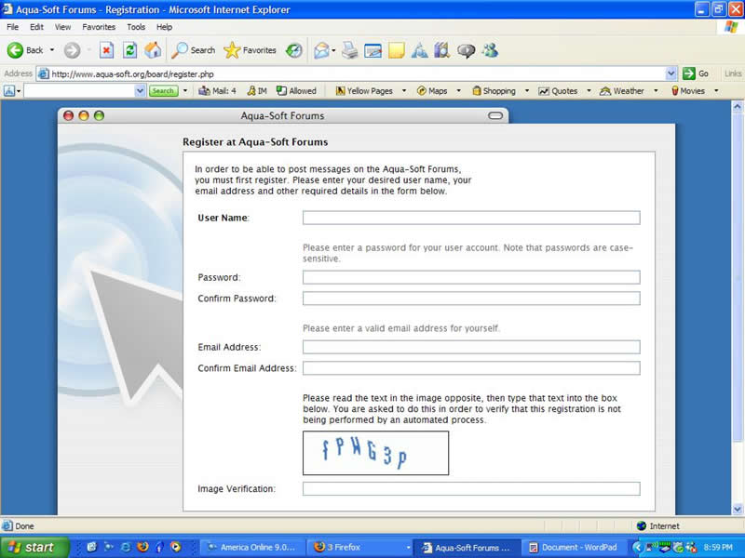Open the File menu

pos(13,27)
